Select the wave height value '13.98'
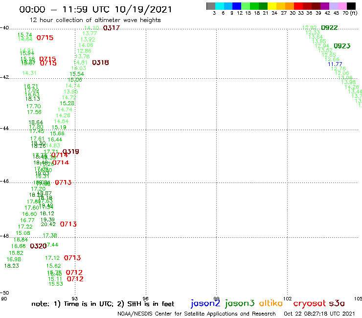This screenshot has width=362, height=318. click(348, 82)
